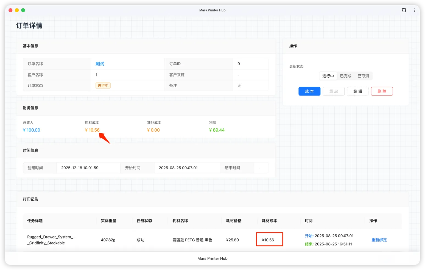Viewport: 425px width, 270px height.
Task: Select the 已完成 status option
Action: (345, 76)
